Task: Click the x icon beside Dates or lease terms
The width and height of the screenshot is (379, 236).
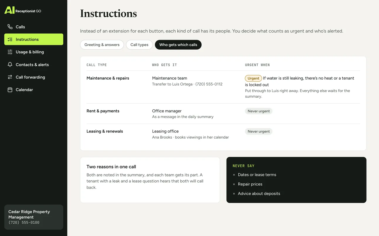Action: tap(234, 175)
